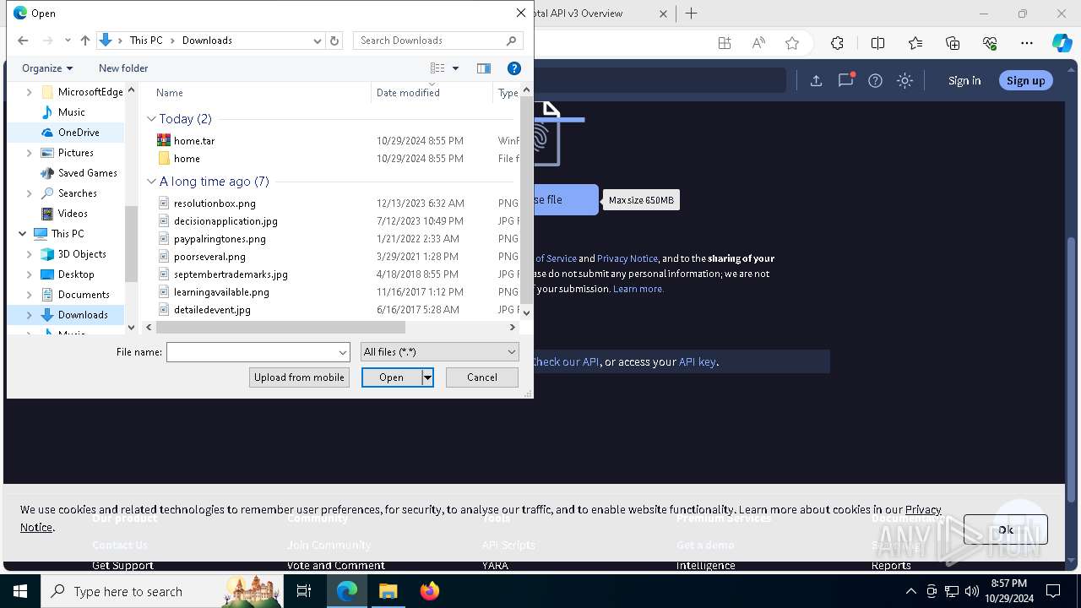This screenshot has width=1081, height=608.
Task: Open Edge Extensions puzzle icon
Action: click(x=837, y=44)
